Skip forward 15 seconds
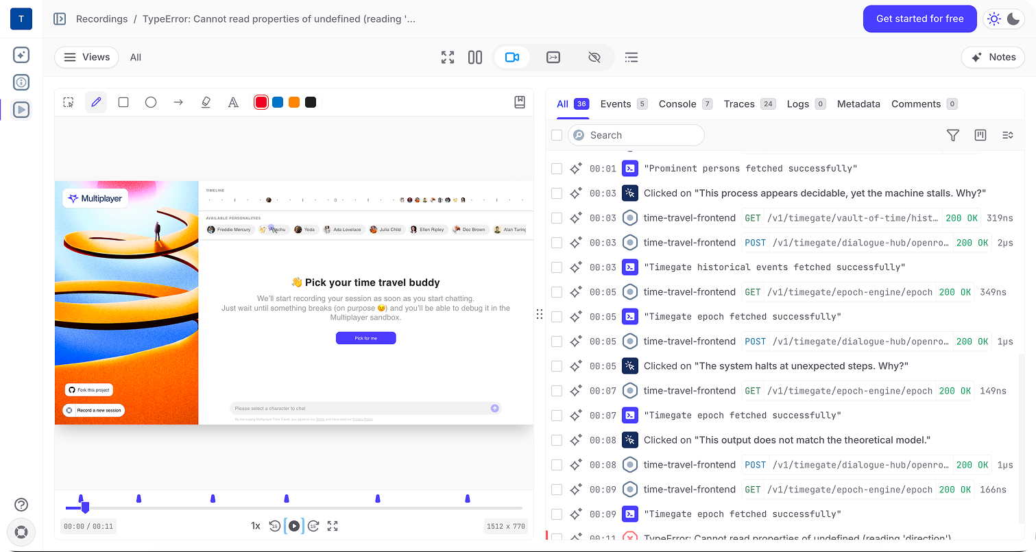 [313, 526]
